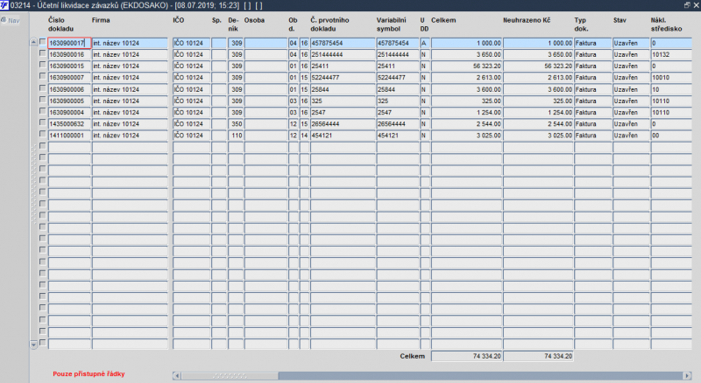Click Celkem amount 1 254.00 cell
Viewport: 701px width, 383px height.
[466, 113]
